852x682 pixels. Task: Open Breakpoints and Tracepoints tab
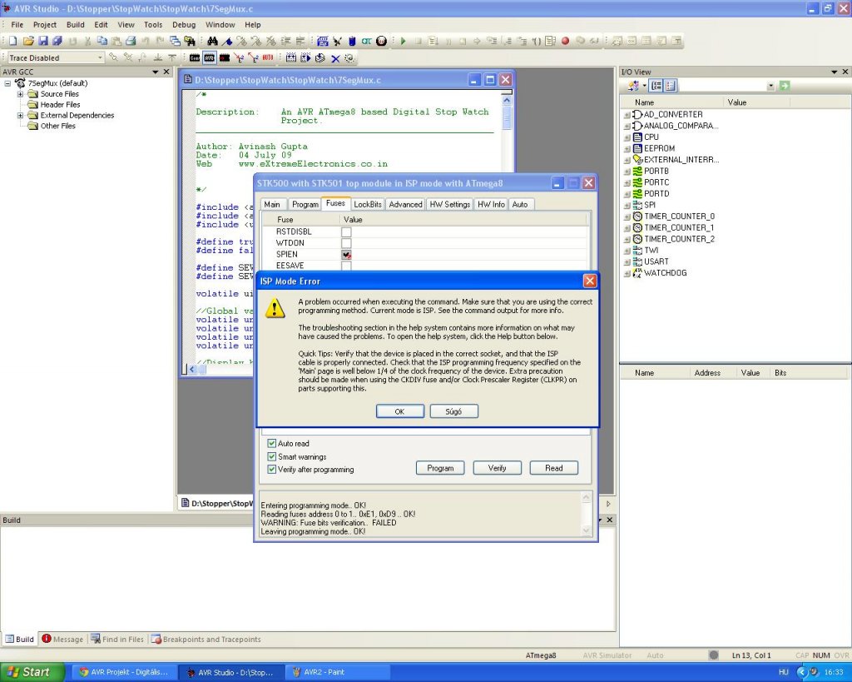(206, 639)
